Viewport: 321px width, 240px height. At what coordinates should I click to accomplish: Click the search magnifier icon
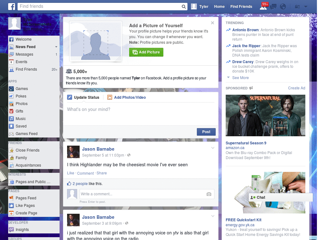pyautogui.click(x=184, y=7)
